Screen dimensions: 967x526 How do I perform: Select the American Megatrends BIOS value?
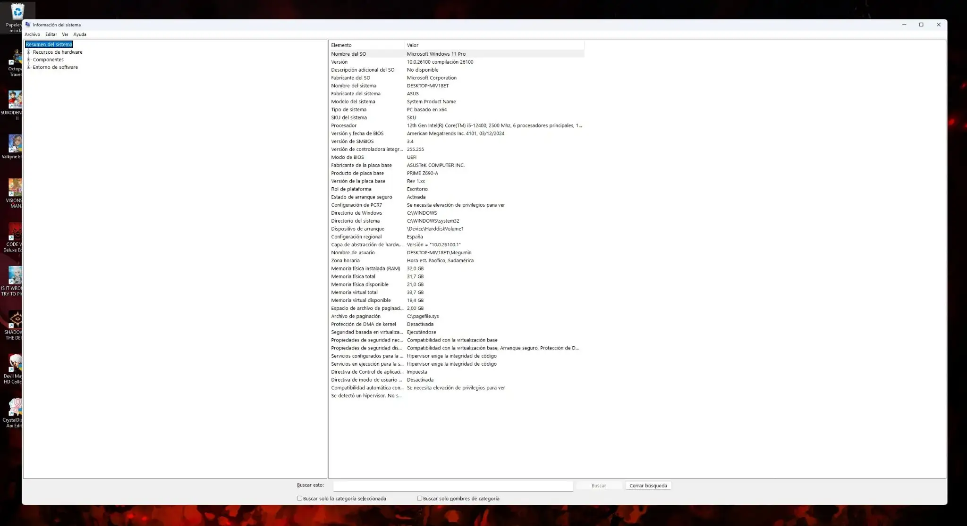tap(456, 134)
